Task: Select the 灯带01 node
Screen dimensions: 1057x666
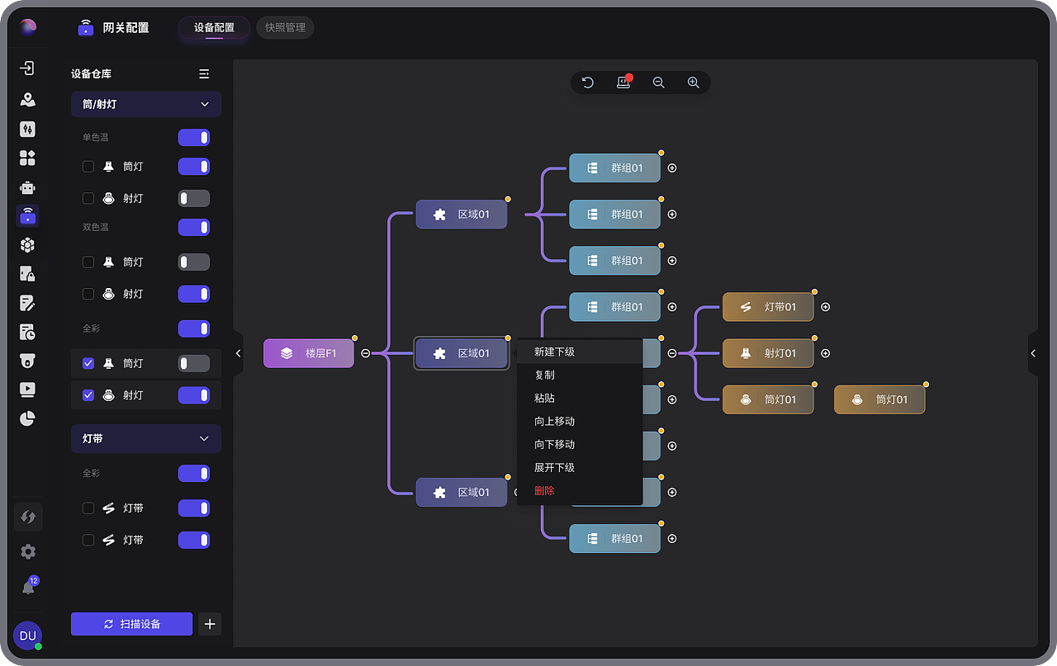Action: pyautogui.click(x=768, y=307)
